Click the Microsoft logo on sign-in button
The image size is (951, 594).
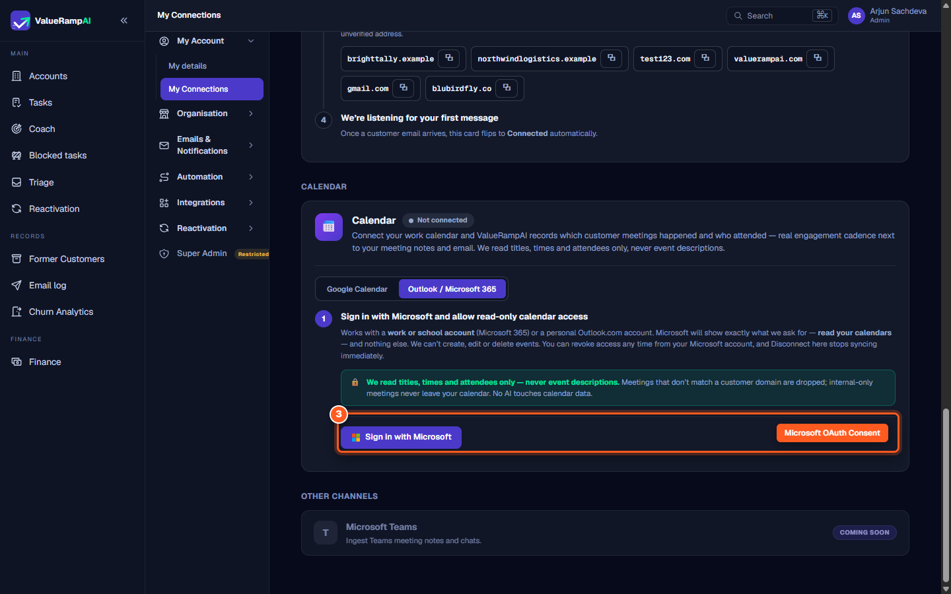[356, 438]
